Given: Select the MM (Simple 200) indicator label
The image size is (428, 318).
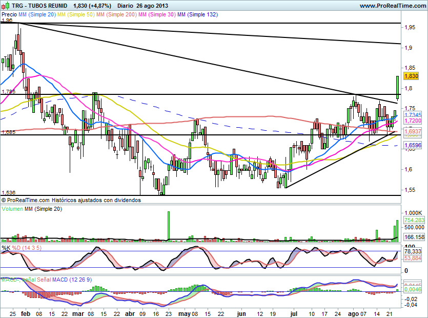Looking at the screenshot, I should click(116, 15).
